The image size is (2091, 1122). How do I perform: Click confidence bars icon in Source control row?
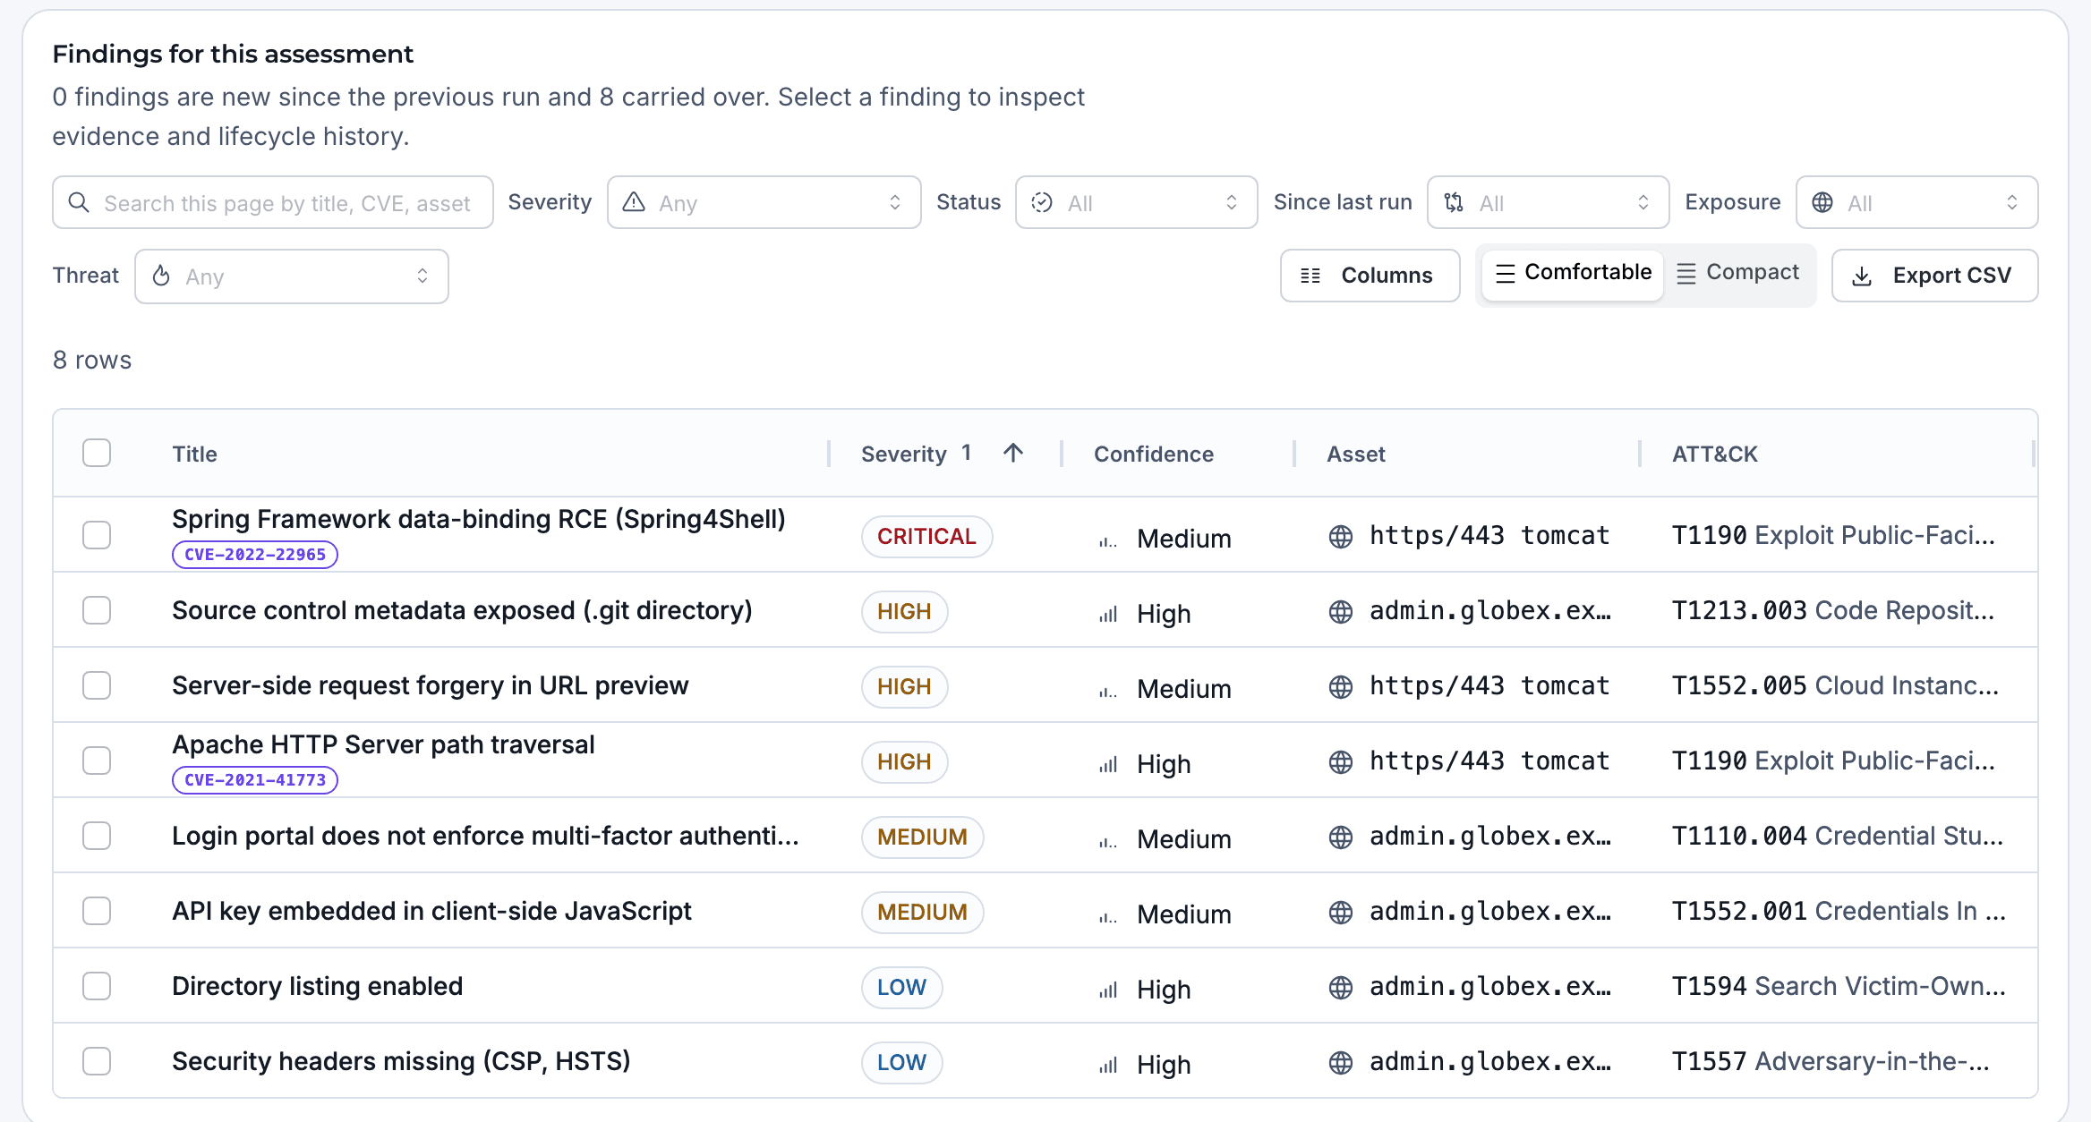coord(1108,614)
